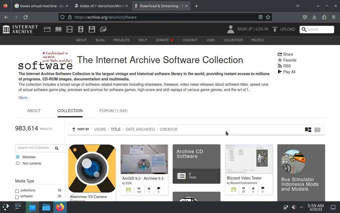Click the magnifier icon in the search box
The width and height of the screenshot is (340, 213).
[304, 29]
